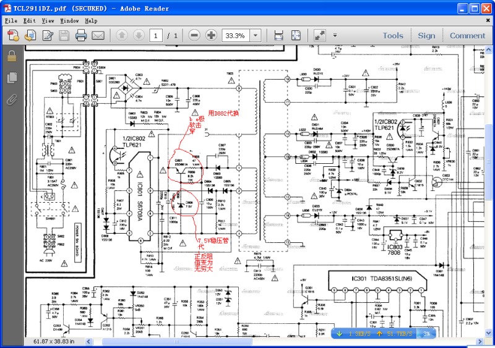Open the Tools pane

pyautogui.click(x=393, y=36)
